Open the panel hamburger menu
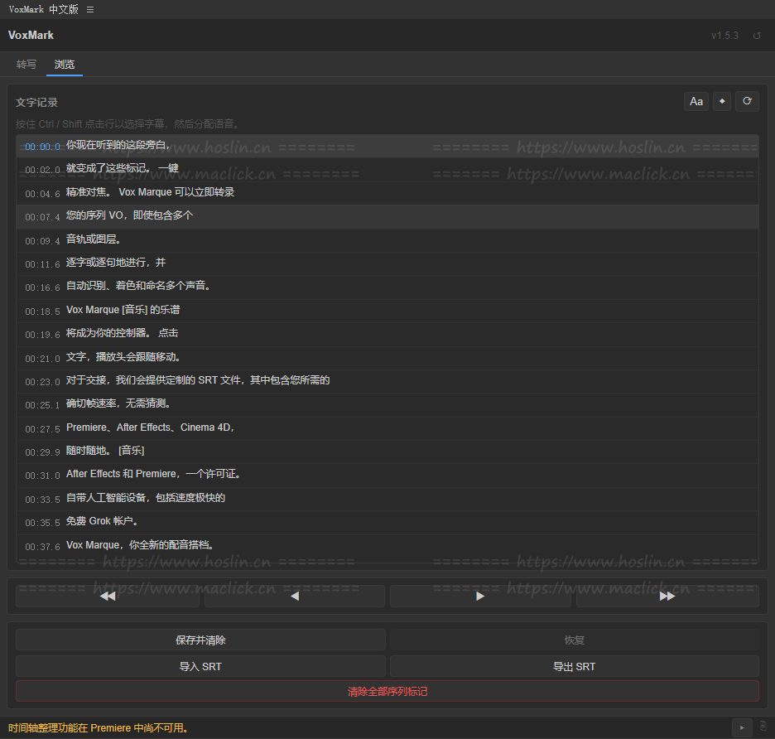This screenshot has width=775, height=739. (x=90, y=9)
